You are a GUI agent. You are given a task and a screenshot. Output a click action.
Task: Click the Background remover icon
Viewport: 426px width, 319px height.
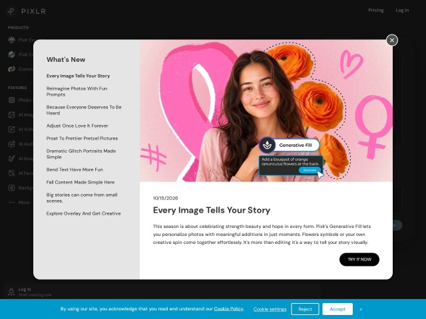tap(11, 187)
